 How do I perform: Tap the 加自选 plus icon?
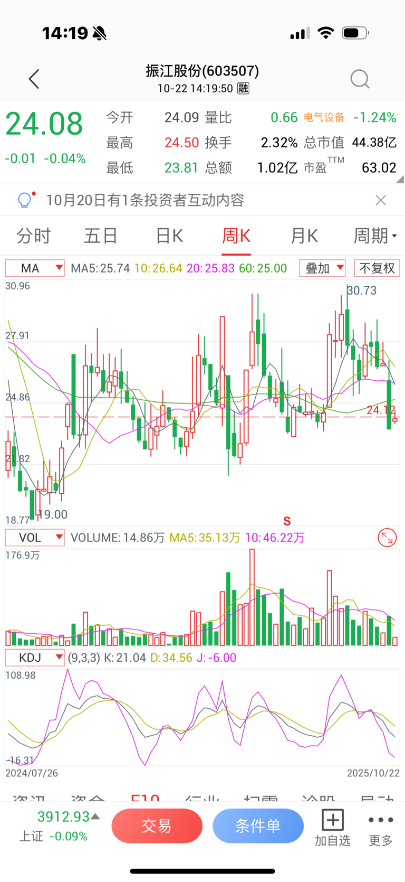tap(332, 820)
